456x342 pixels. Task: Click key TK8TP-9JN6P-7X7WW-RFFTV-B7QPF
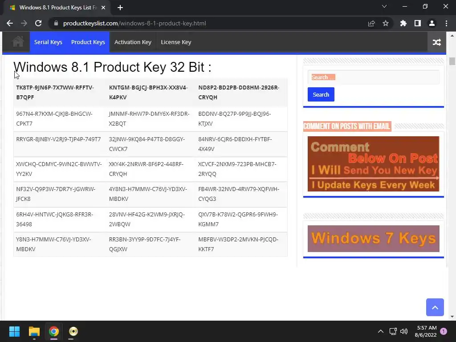click(55, 92)
